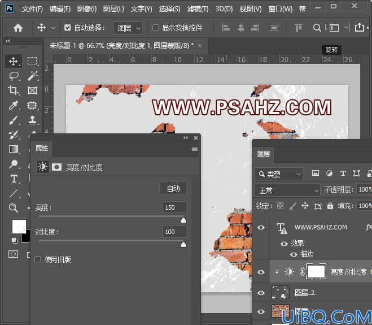The height and width of the screenshot is (325, 372).
Task: Open the 图层 auto-select dropdown
Action: (x=128, y=28)
